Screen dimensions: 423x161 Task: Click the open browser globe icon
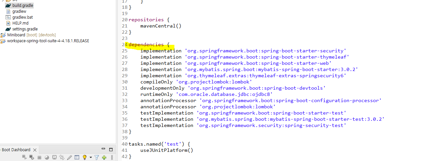coord(47,158)
